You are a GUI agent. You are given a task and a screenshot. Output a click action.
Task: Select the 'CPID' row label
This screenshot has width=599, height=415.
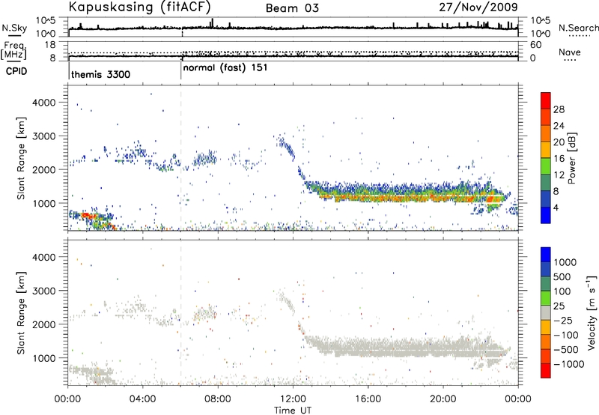pyautogui.click(x=16, y=71)
